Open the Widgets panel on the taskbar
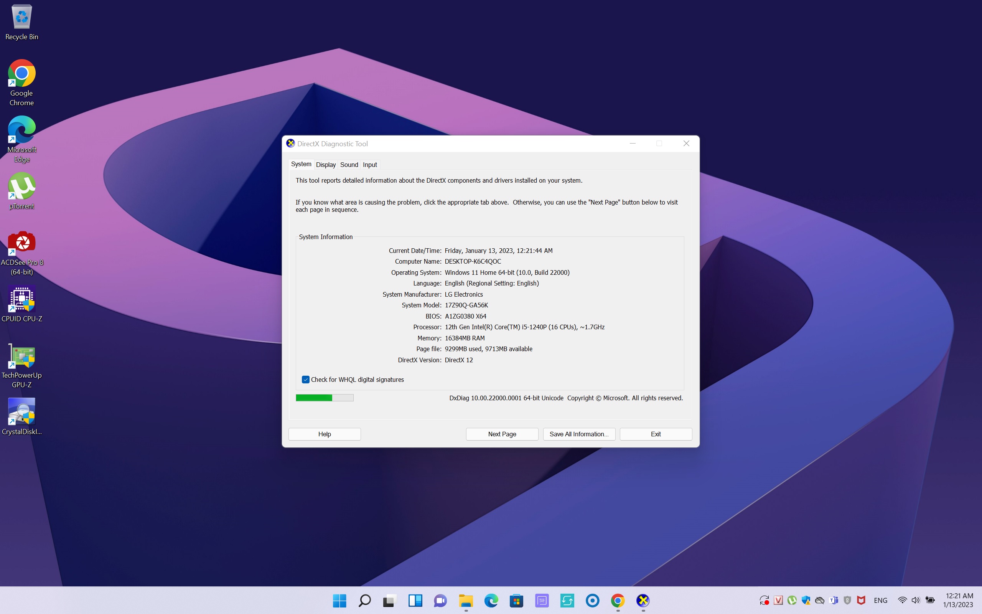Image resolution: width=982 pixels, height=614 pixels. (415, 600)
